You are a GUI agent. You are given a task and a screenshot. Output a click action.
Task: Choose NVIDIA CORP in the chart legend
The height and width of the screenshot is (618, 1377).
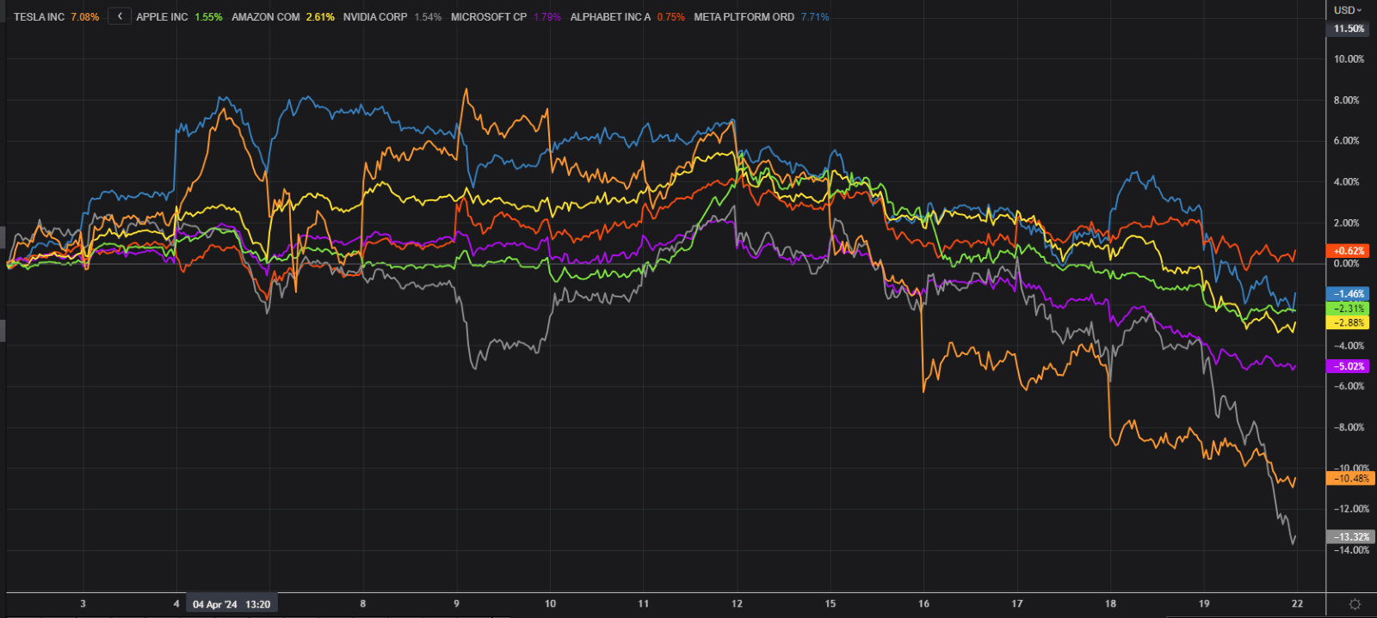pyautogui.click(x=374, y=17)
